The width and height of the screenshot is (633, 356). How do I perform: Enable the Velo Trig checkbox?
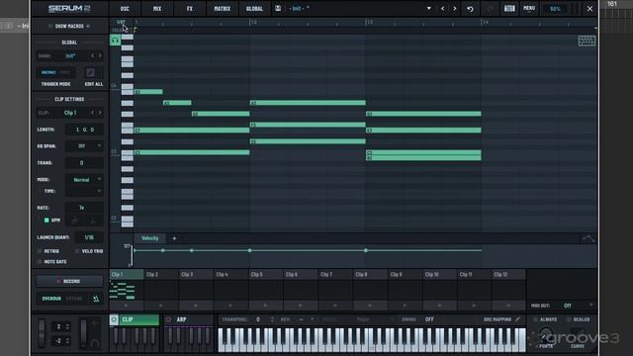pyautogui.click(x=77, y=251)
